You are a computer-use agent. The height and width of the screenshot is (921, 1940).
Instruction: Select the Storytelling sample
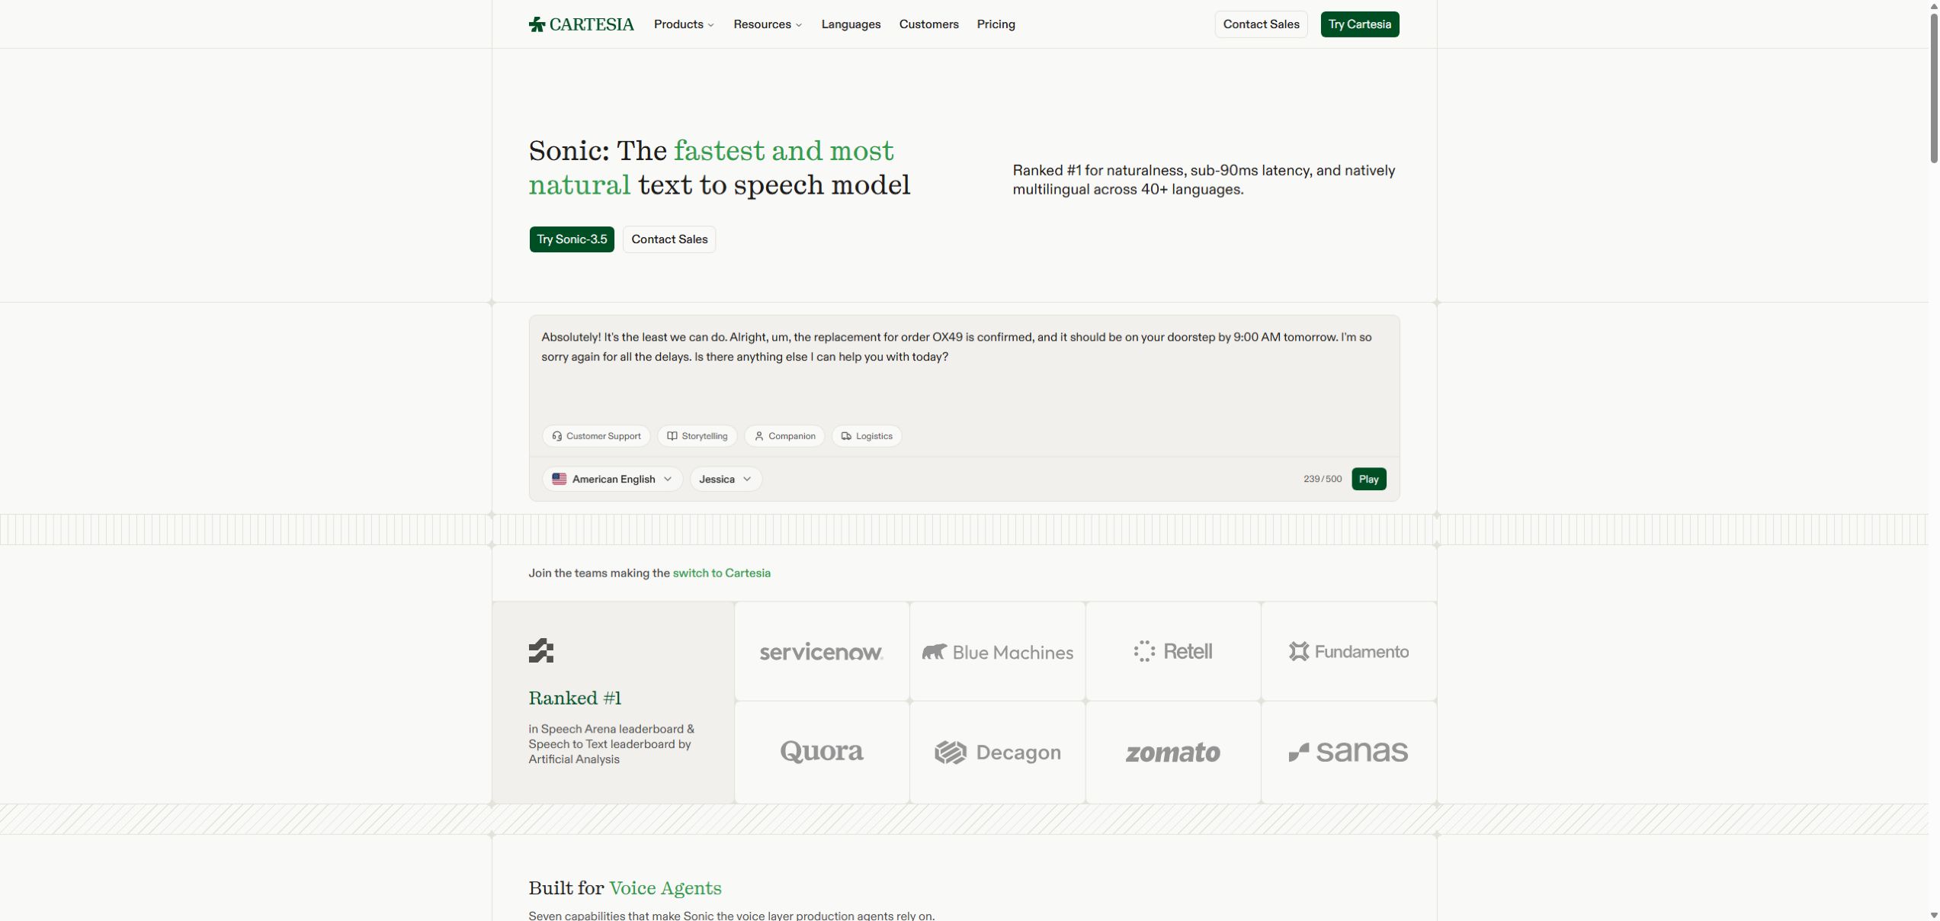click(697, 436)
